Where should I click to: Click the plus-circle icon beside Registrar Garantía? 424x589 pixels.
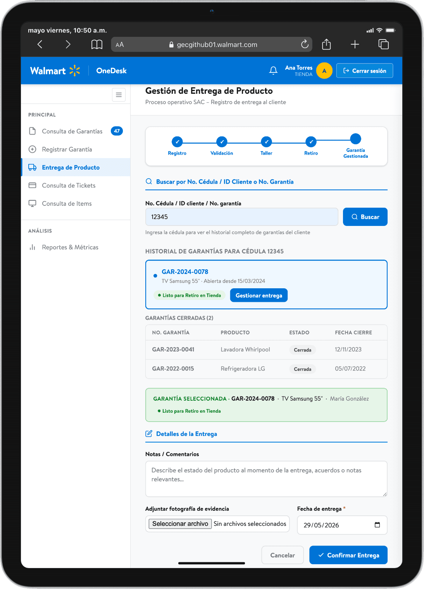click(x=33, y=149)
